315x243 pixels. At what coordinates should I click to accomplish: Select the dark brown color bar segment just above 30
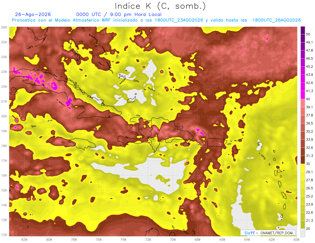(x=303, y=160)
